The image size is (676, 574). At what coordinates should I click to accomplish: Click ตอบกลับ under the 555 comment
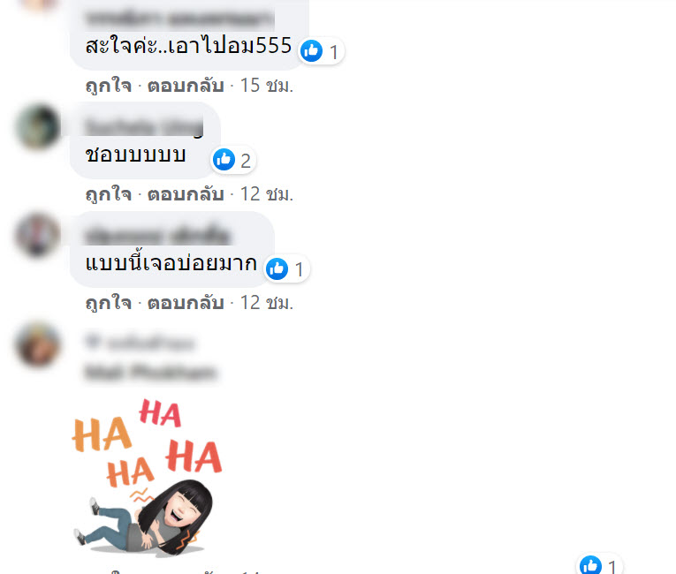point(186,86)
